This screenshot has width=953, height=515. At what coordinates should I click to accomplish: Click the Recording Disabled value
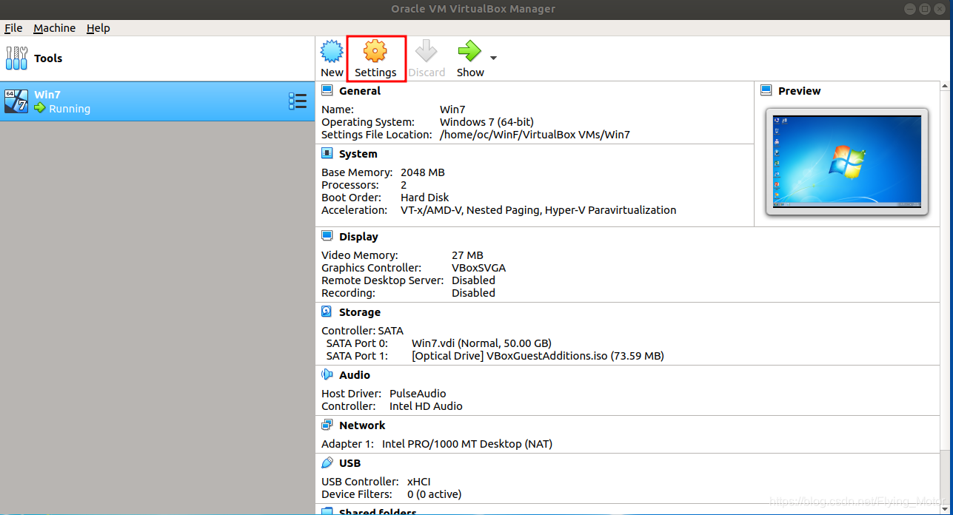(473, 293)
